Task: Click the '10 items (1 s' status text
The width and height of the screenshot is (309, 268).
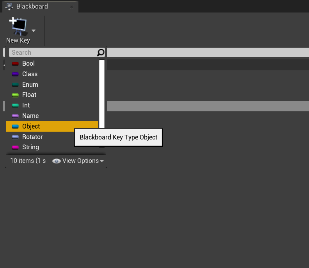Action: (28, 161)
